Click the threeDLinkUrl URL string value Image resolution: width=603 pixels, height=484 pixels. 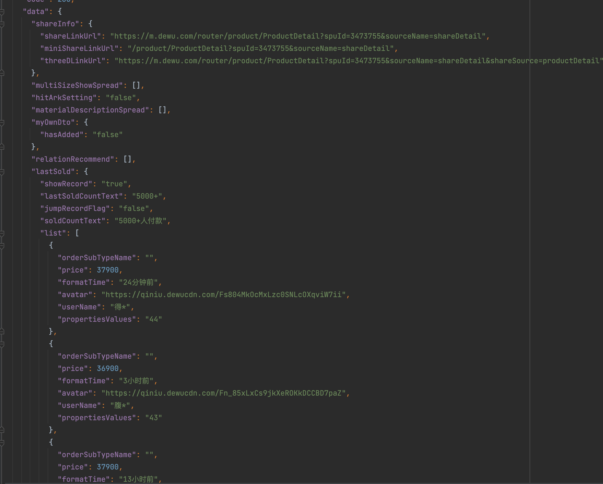(x=359, y=61)
